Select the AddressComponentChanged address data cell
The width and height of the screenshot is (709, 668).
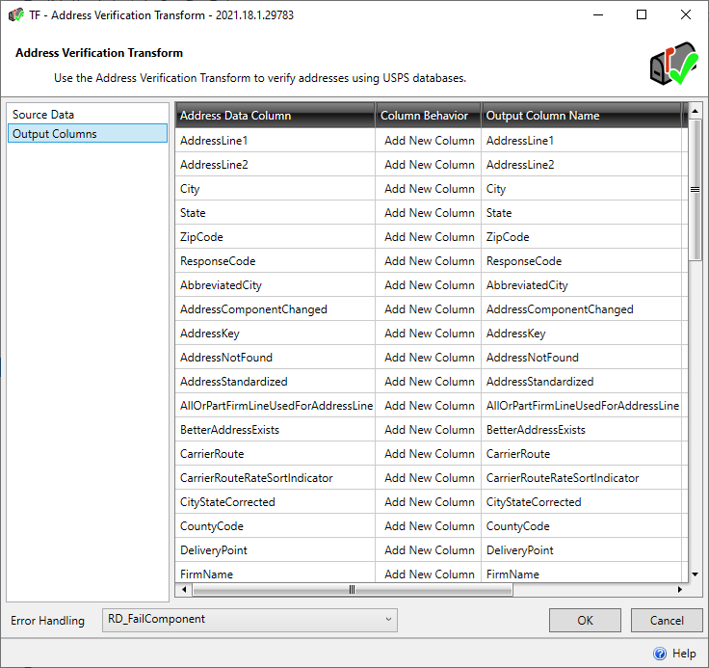(x=275, y=309)
